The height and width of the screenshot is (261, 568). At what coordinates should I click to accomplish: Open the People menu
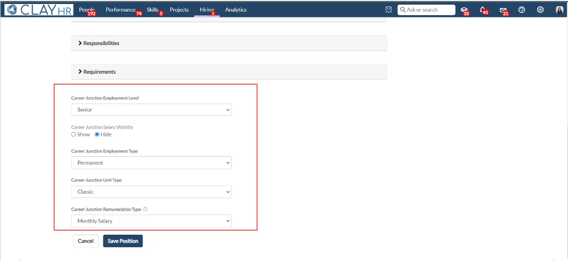87,10
